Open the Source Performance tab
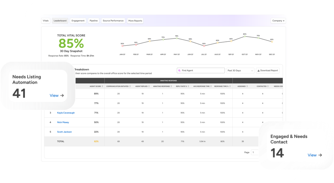The height and width of the screenshot is (183, 334). 113,21
